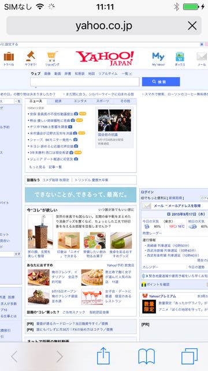Screen dimensions: 208x371
Task: Open the My Yahoo! icon
Action: [x=158, y=57]
